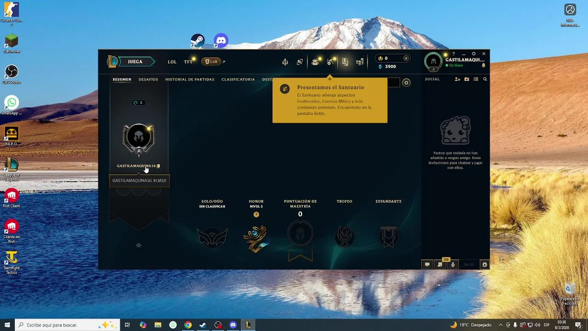Open the Collection cards icon

click(x=300, y=62)
